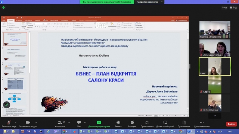Screen dimensions: 239x134
Task: Click PowerPoint zoom slider in status bar
Action: click(176, 116)
